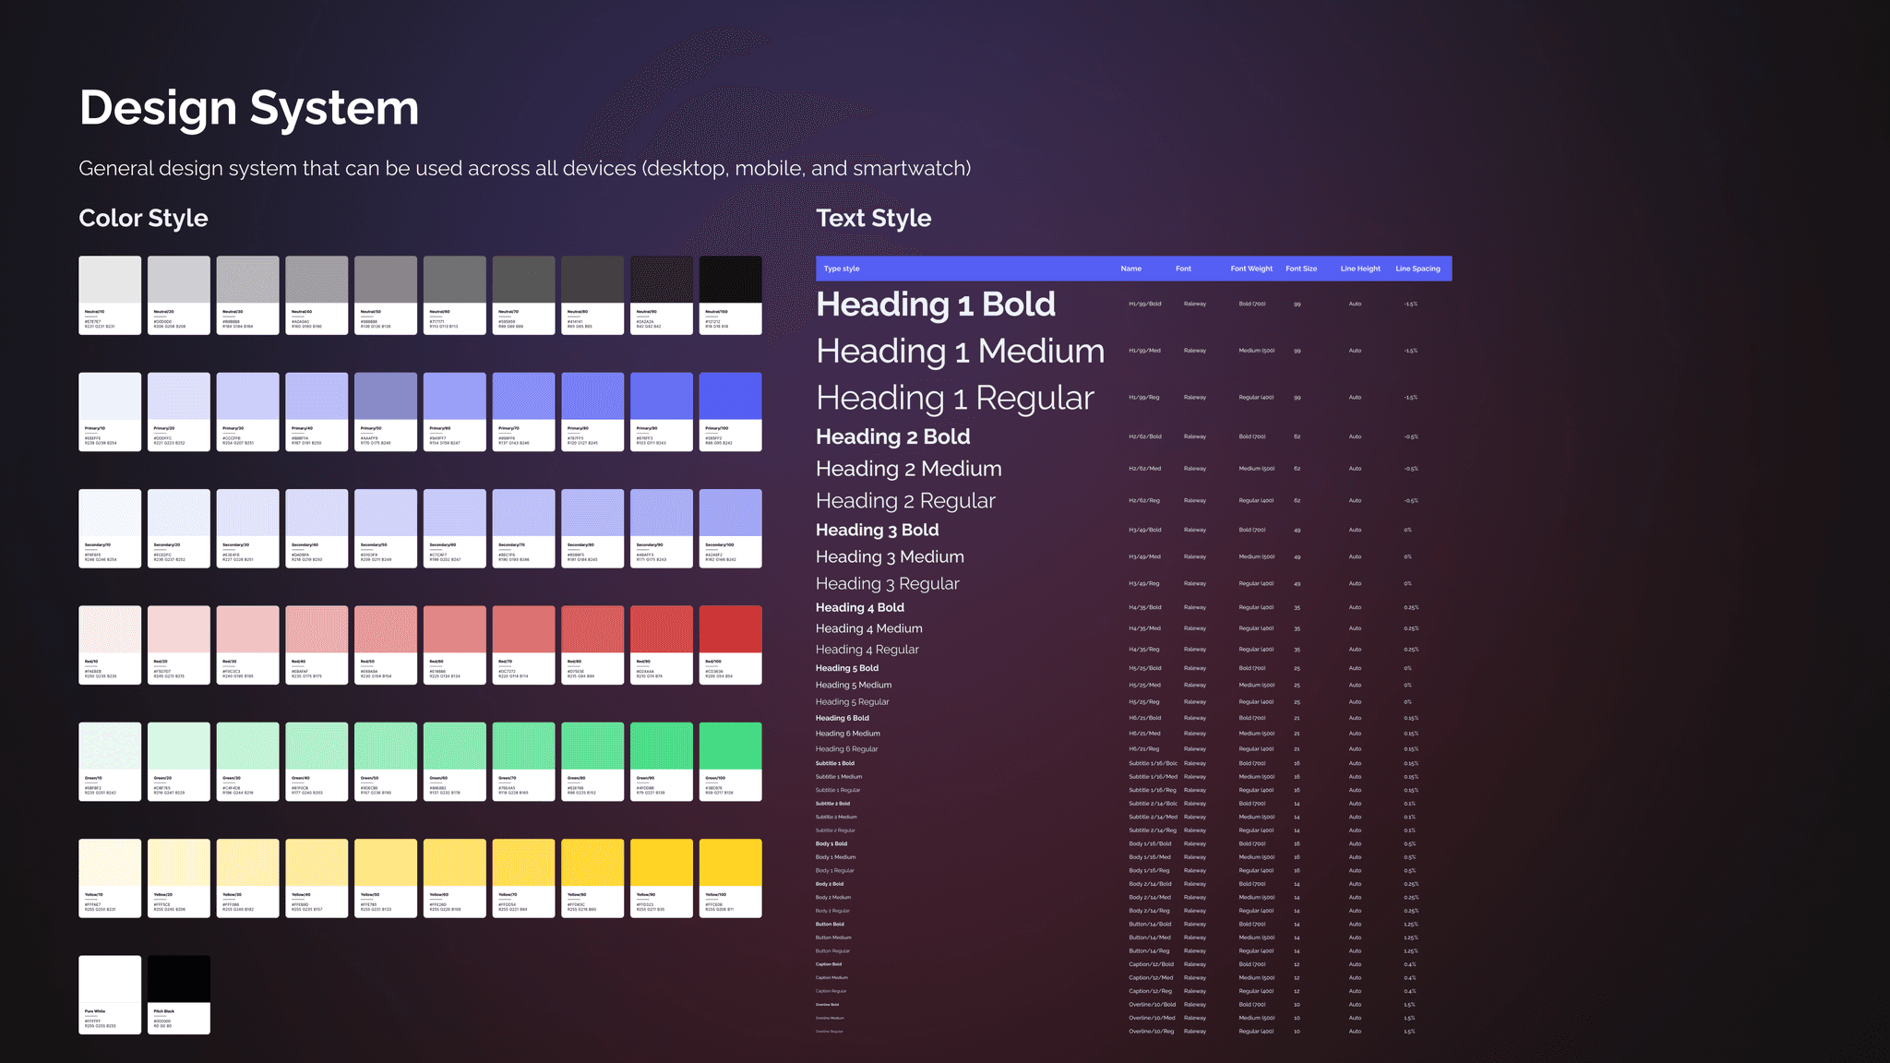The height and width of the screenshot is (1063, 1890).
Task: Pick the Secondary/100 color swatch
Action: point(730,528)
